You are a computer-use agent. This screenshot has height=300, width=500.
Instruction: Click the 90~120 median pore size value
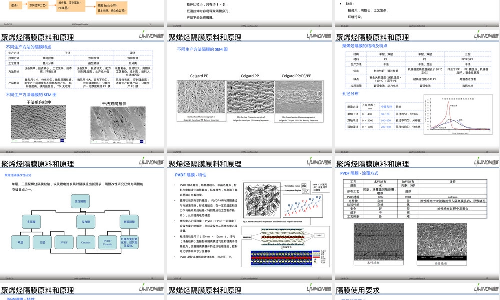(x=385, y=114)
